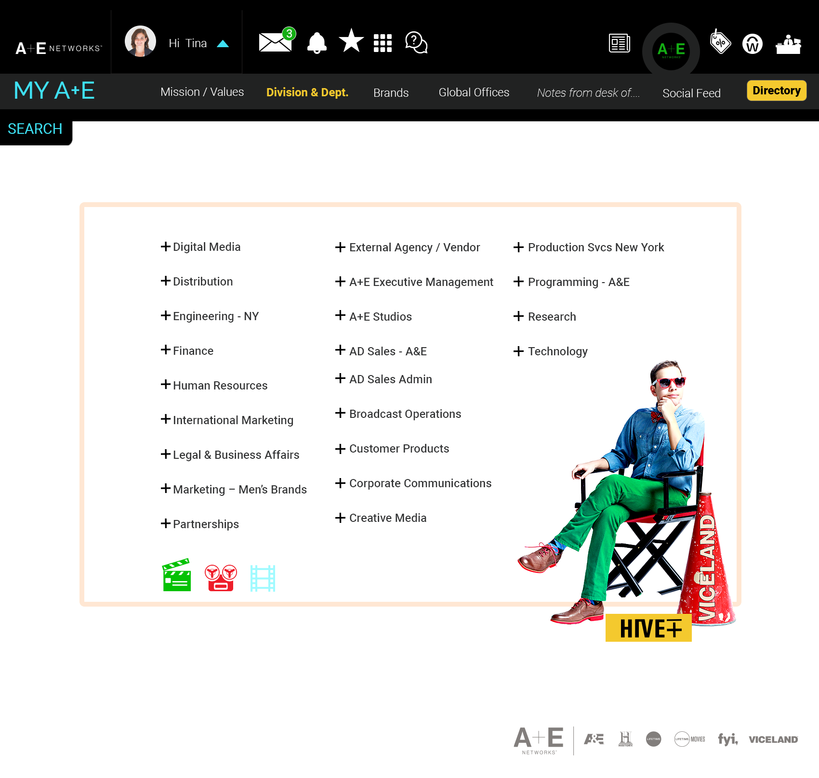This screenshot has width=819, height=778.
Task: Open the Social Feed tab
Action: (691, 93)
